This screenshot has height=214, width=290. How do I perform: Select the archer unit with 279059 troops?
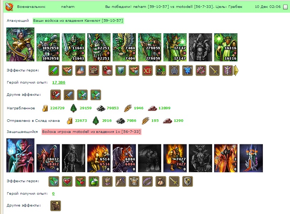(x=149, y=47)
